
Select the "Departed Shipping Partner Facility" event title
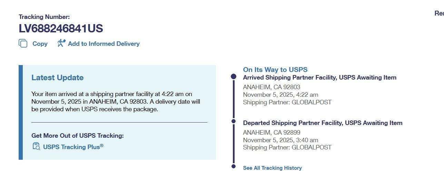pyautogui.click(x=323, y=123)
